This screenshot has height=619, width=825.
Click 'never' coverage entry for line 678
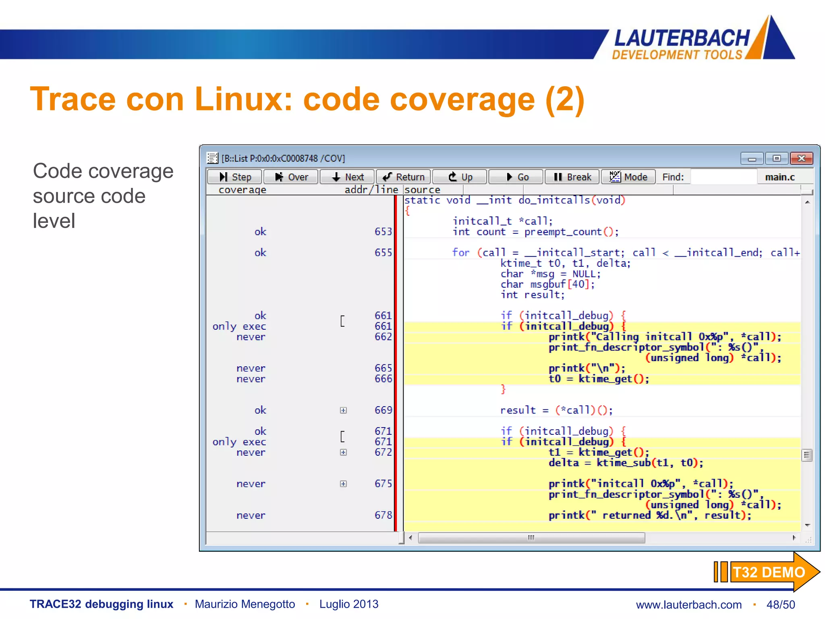[251, 515]
